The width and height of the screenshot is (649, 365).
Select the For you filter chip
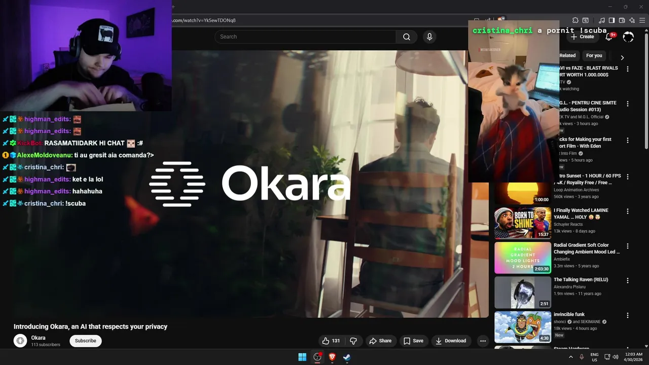click(x=594, y=55)
